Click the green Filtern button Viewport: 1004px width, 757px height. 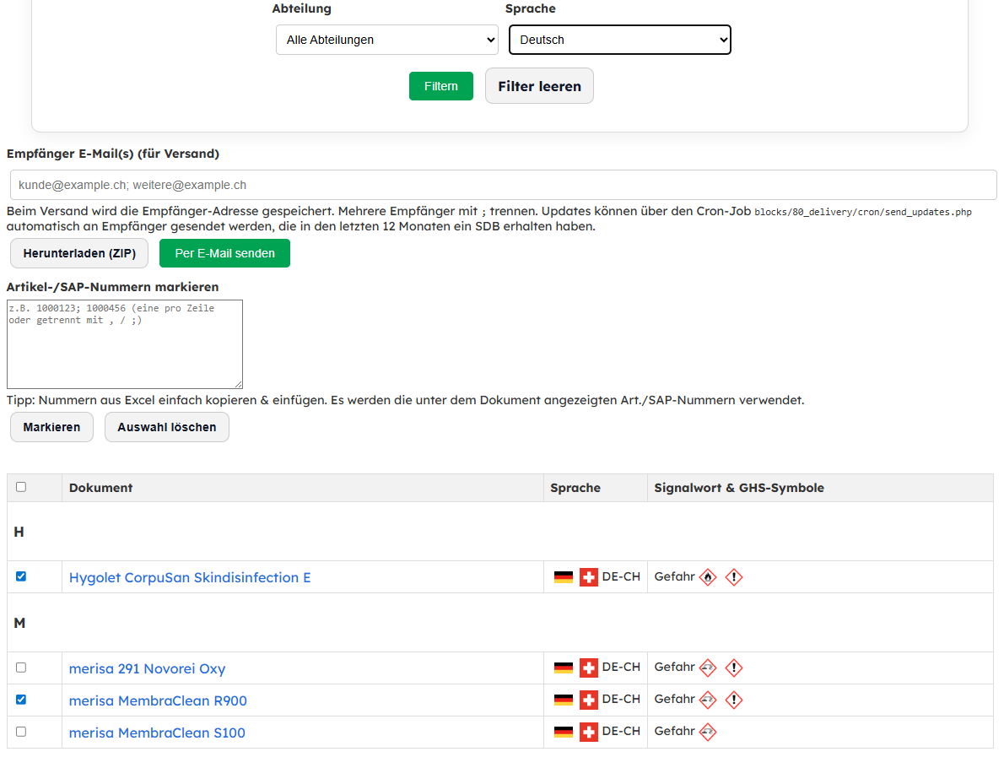441,86
